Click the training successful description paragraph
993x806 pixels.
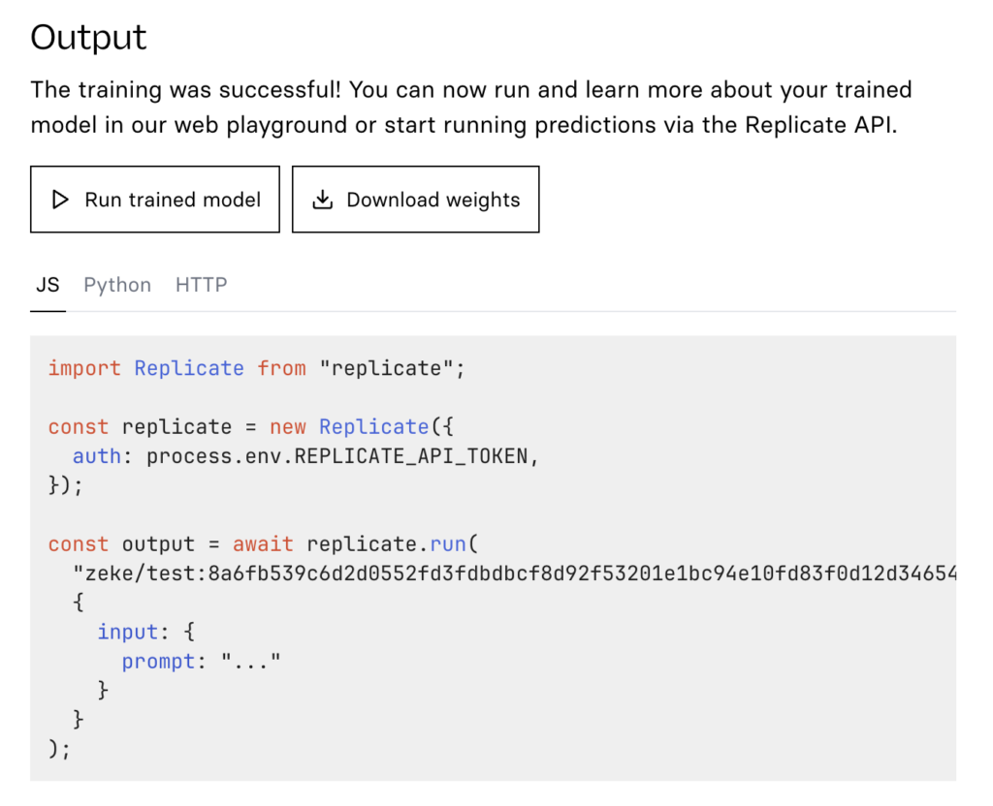(x=471, y=107)
